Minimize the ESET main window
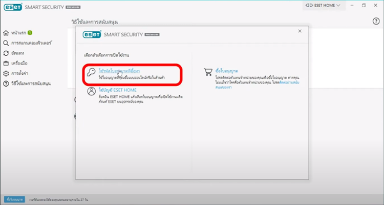The height and width of the screenshot is (205, 384). [352, 5]
